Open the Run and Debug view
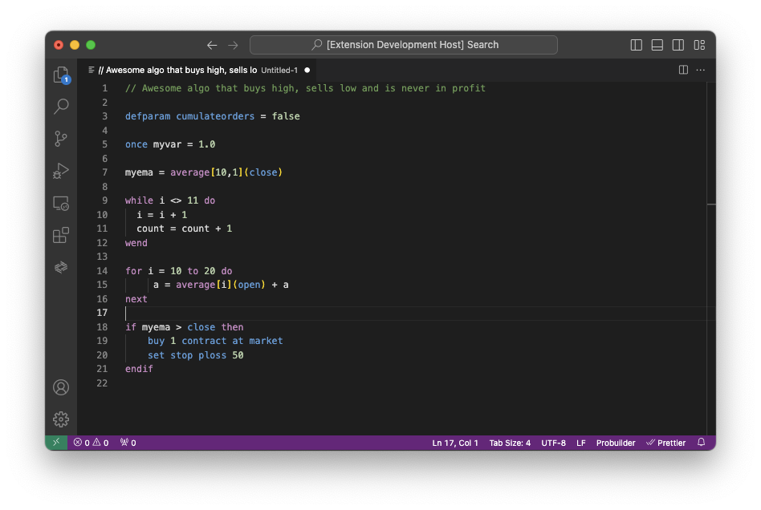Viewport: 761px width, 510px height. point(61,171)
